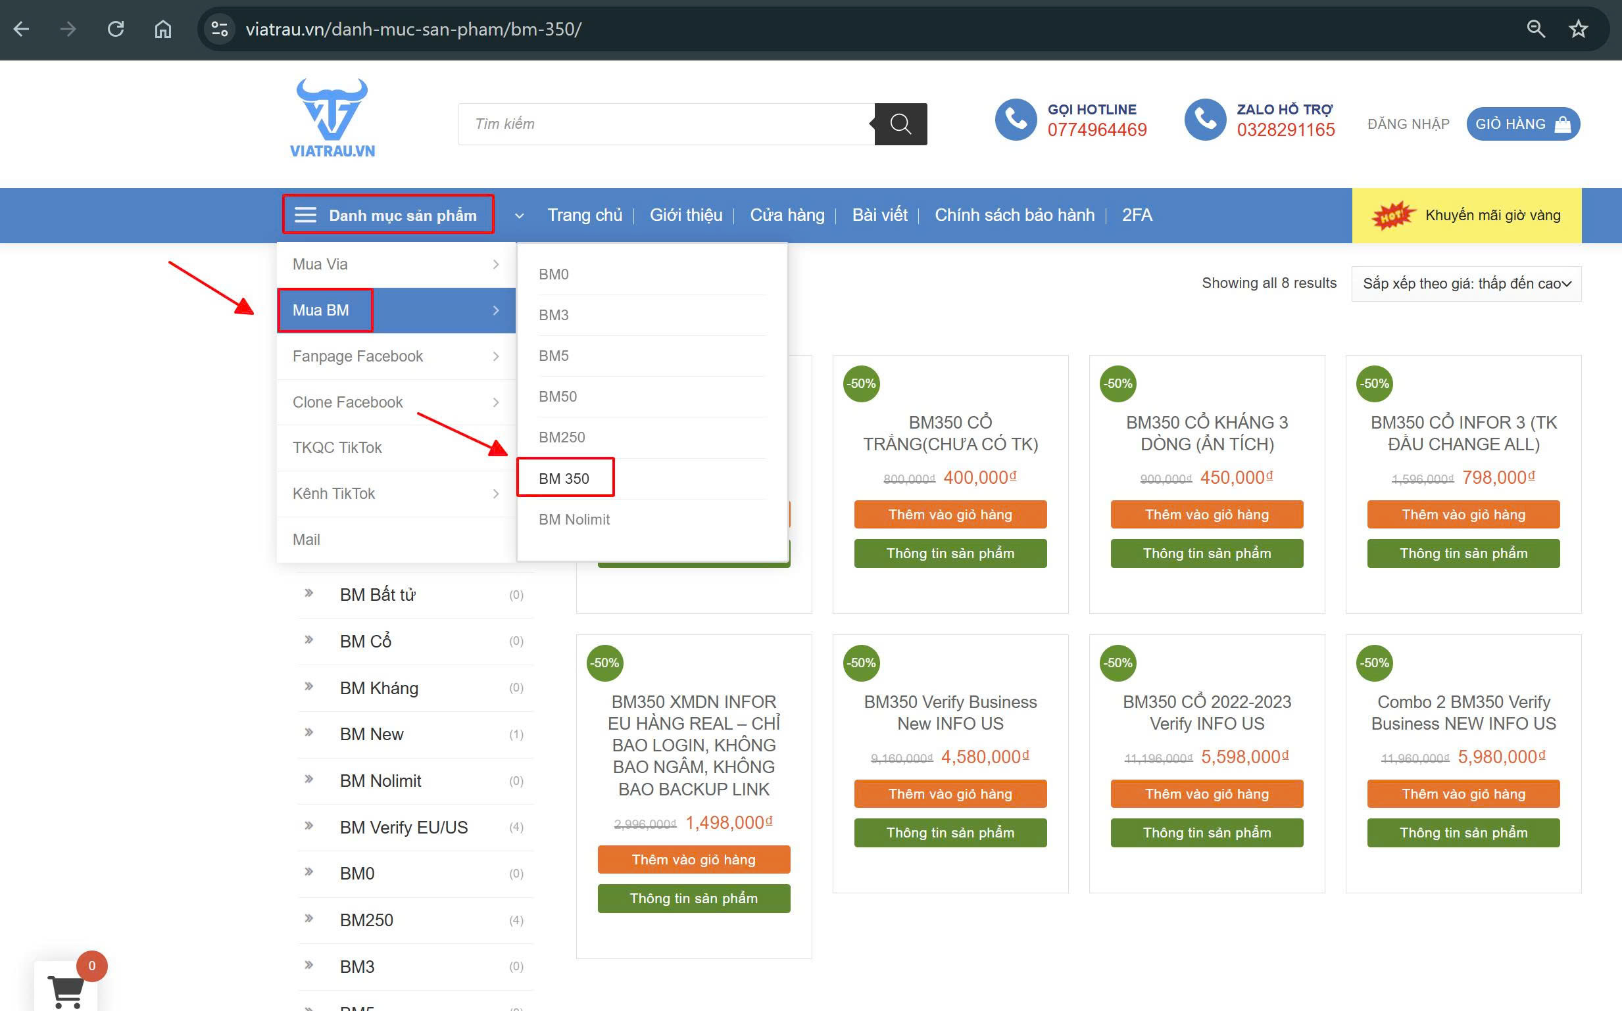The image size is (1622, 1011).
Task: Select BM 350 in submenu
Action: pos(564,478)
